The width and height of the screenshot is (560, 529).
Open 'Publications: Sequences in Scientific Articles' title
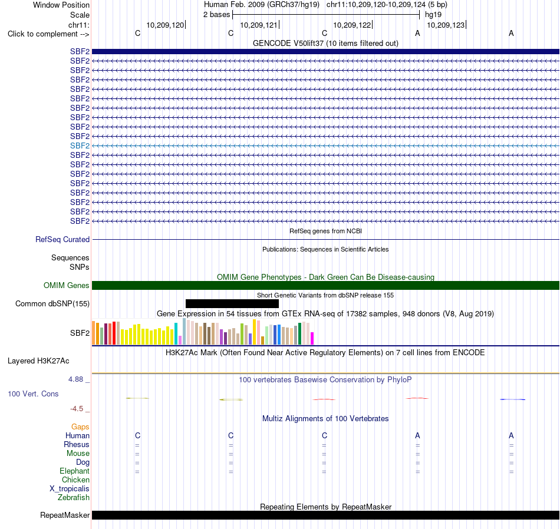tap(325, 249)
